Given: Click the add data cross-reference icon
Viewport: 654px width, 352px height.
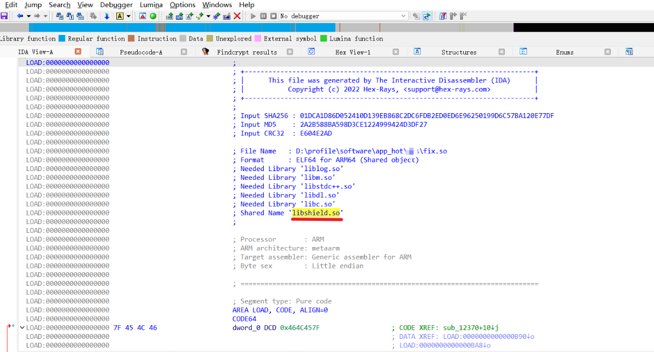Looking at the screenshot, I should click(179, 16).
